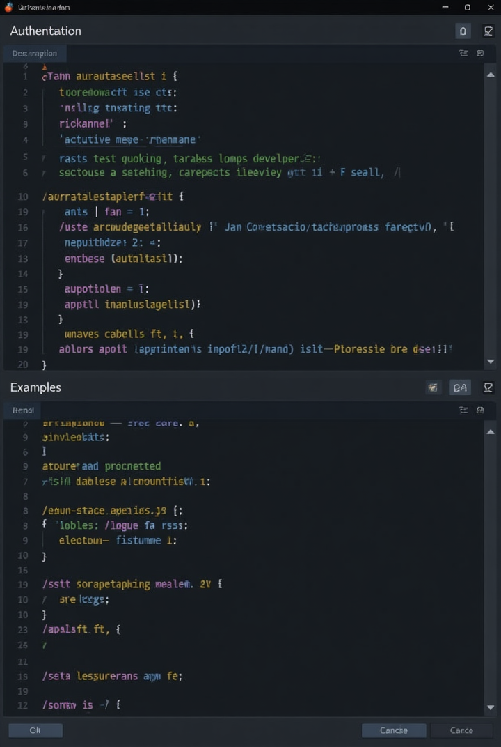501x747 pixels.
Task: Click the code line '/sortw is -) {'
Action: 81,705
